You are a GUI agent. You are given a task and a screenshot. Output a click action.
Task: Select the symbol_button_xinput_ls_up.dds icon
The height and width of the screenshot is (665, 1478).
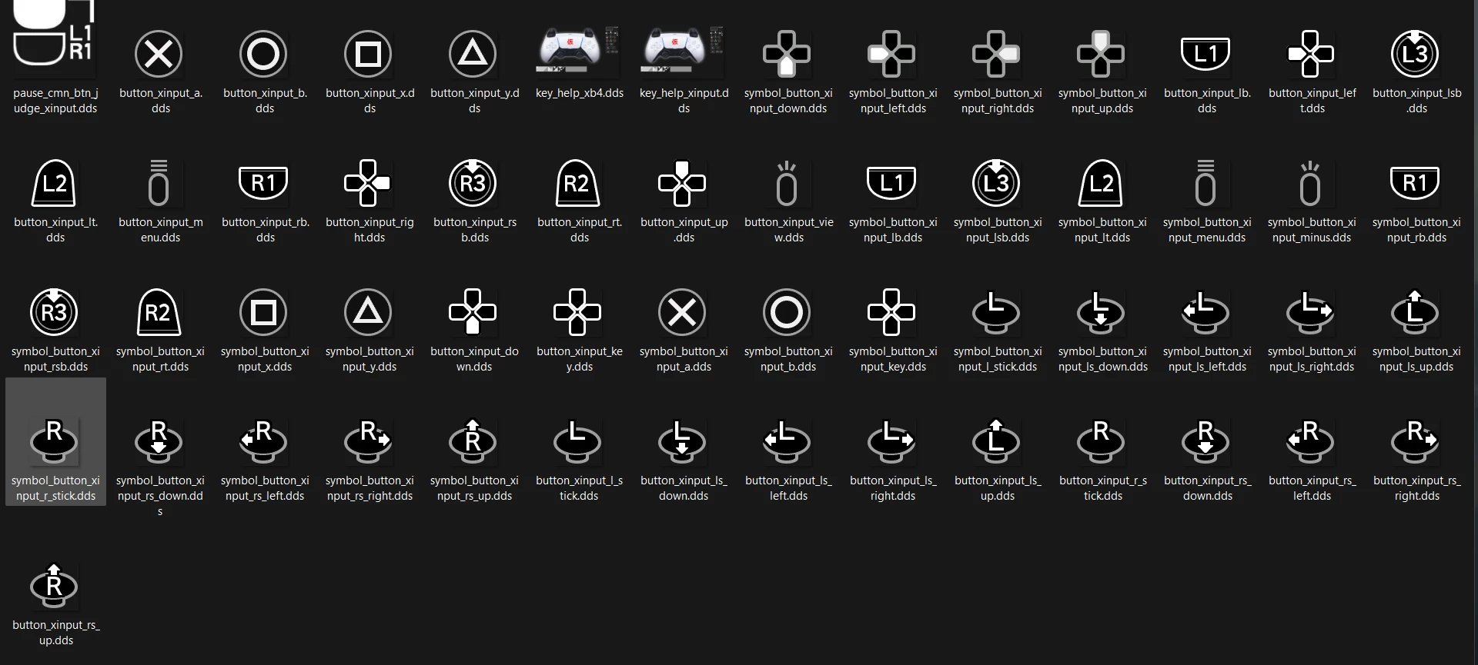(1415, 312)
